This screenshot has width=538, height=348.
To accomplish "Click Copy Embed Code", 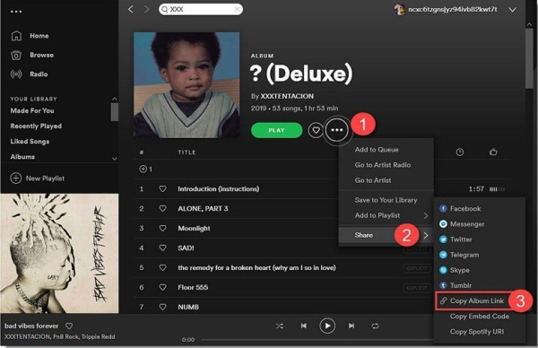I will pos(480,317).
